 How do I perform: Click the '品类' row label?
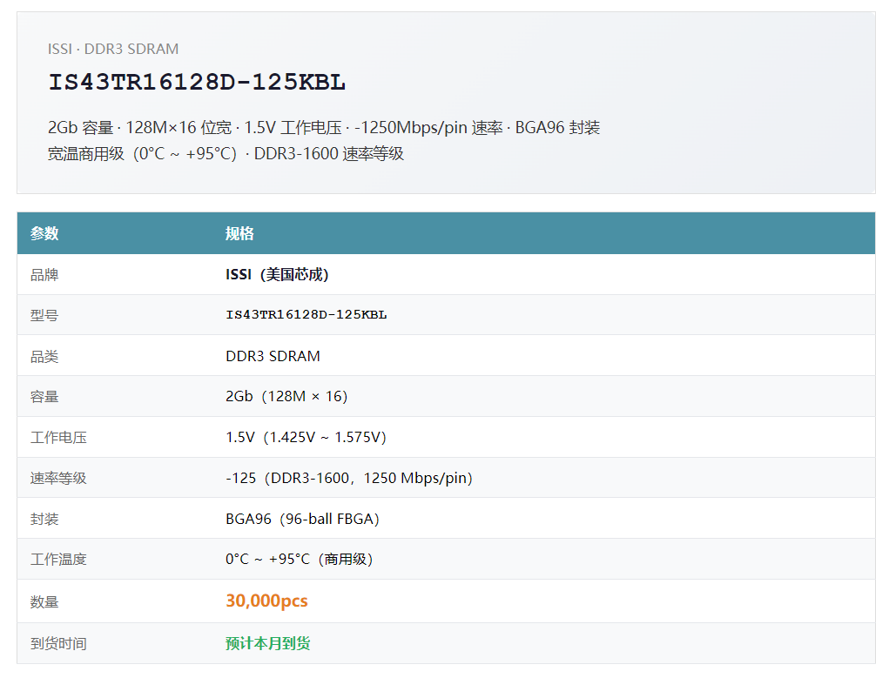click(44, 357)
